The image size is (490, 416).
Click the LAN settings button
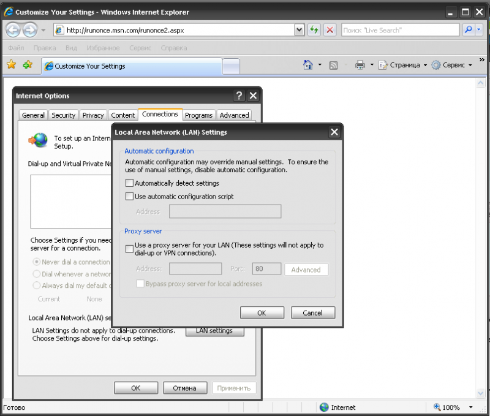(215, 332)
